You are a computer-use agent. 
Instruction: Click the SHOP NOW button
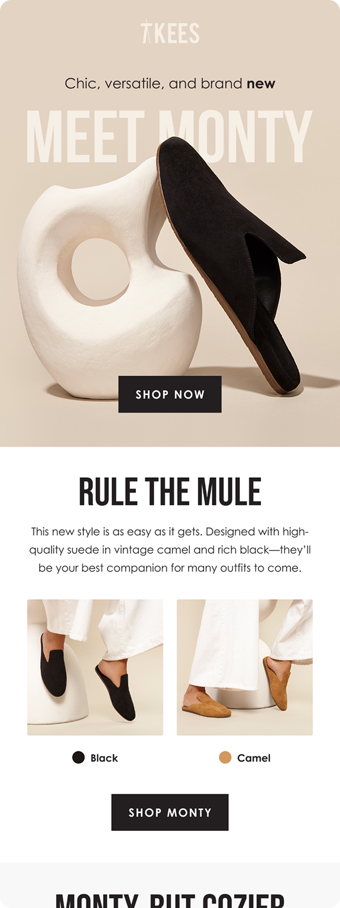point(170,394)
